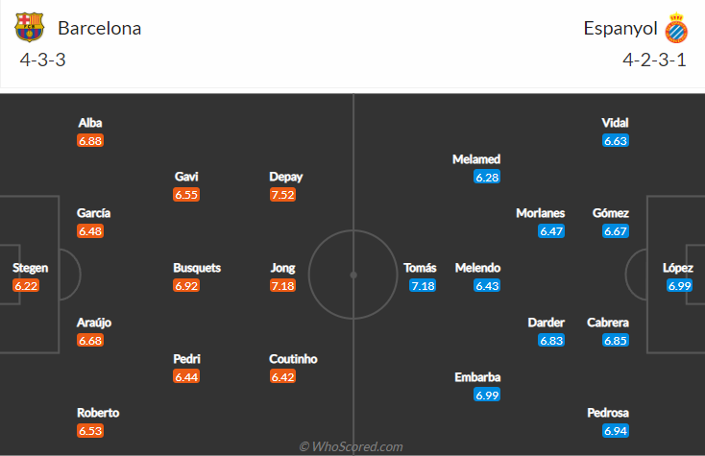Click the Espanyol club crest icon

[677, 28]
